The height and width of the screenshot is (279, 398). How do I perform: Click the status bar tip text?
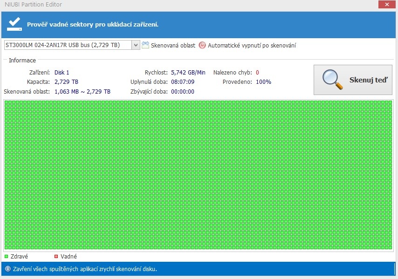point(84,269)
